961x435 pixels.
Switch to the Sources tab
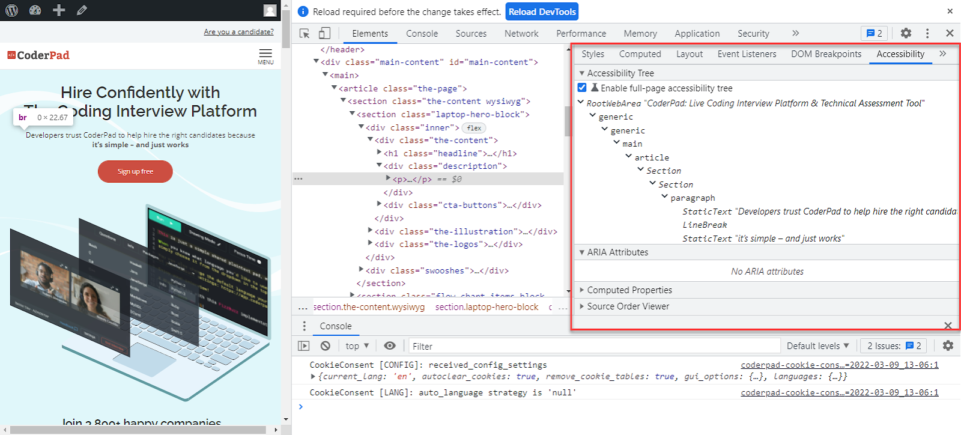tap(471, 34)
